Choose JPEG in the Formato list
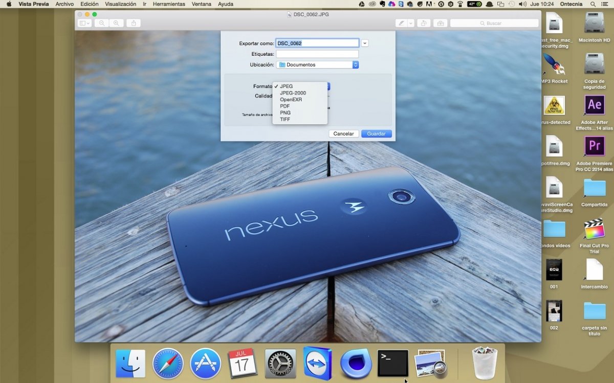614x383 pixels. click(x=300, y=86)
